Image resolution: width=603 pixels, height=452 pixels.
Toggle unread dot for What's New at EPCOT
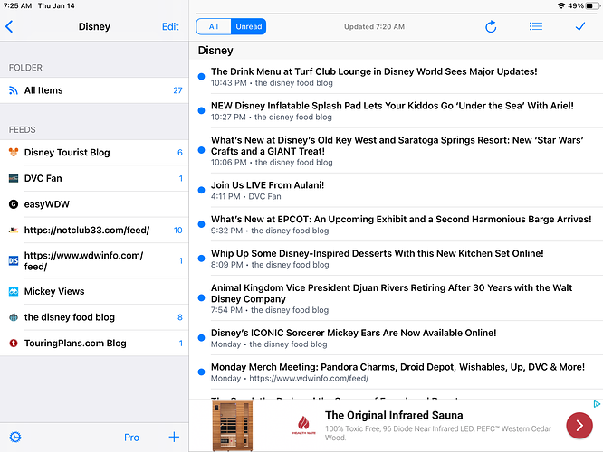201,224
